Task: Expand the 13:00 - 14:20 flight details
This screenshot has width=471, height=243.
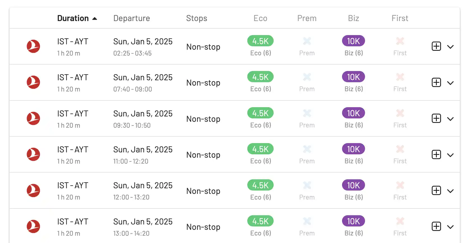Action: coord(450,227)
